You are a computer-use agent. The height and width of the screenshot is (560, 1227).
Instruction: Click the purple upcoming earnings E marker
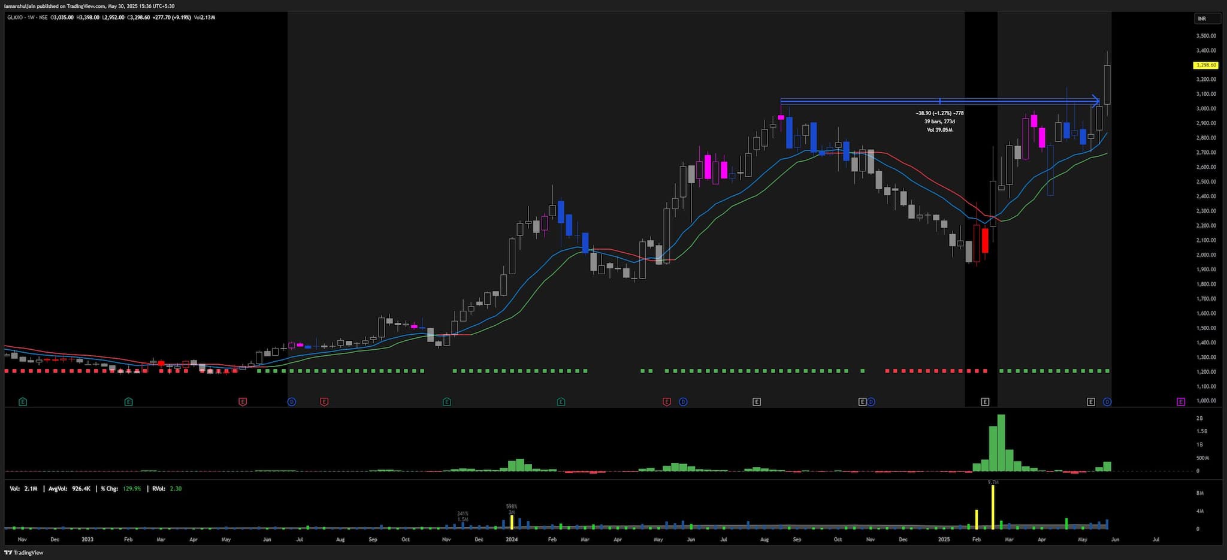(1180, 402)
